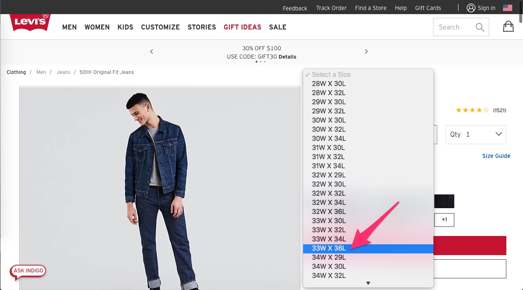Show next promo with the right arrow
523x290 pixels.
[x=366, y=52]
